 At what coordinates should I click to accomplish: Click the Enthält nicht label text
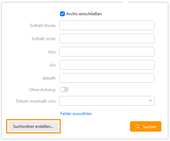coord(44,39)
